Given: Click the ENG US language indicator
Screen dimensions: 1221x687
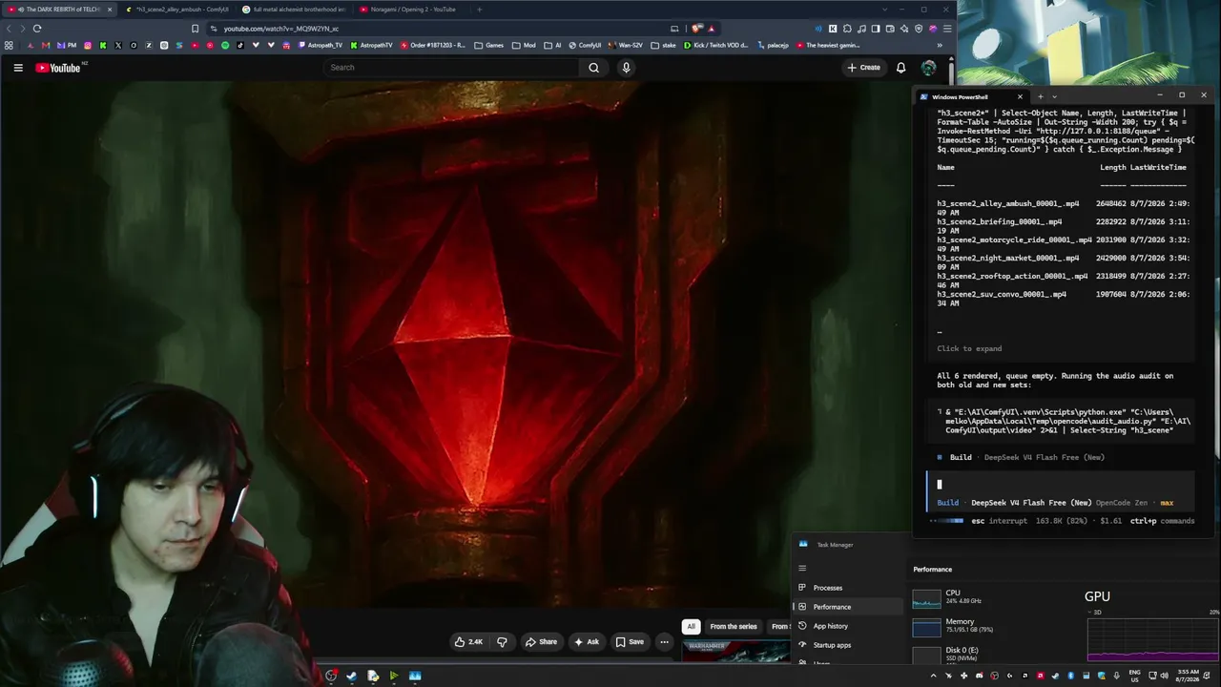Looking at the screenshot, I should tap(1136, 676).
